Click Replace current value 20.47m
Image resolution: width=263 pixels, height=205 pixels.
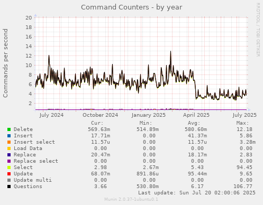(x=101, y=155)
